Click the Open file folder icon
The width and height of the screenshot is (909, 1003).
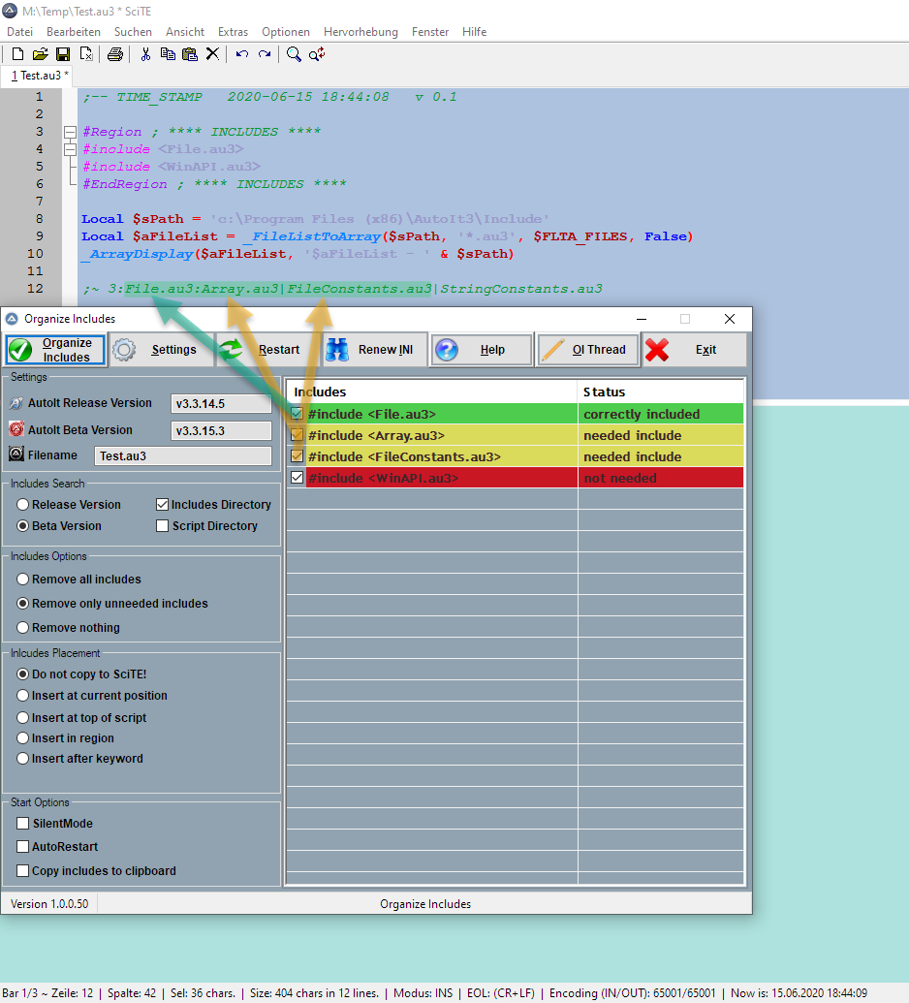pos(40,54)
